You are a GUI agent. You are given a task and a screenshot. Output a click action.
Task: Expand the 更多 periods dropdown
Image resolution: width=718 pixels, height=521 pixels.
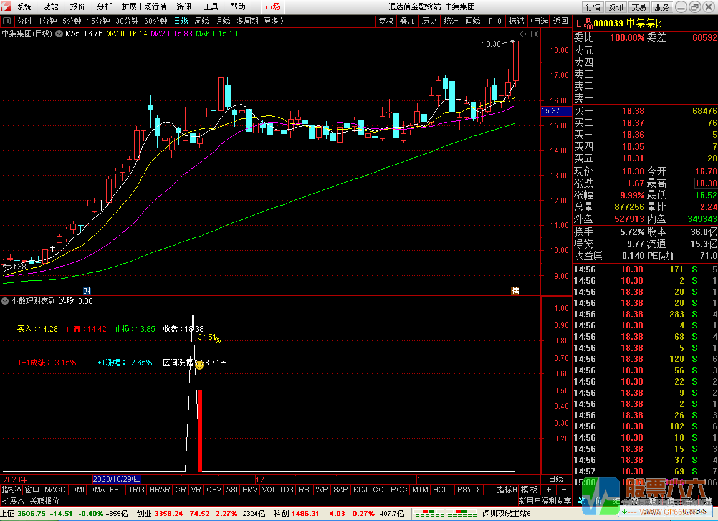273,21
